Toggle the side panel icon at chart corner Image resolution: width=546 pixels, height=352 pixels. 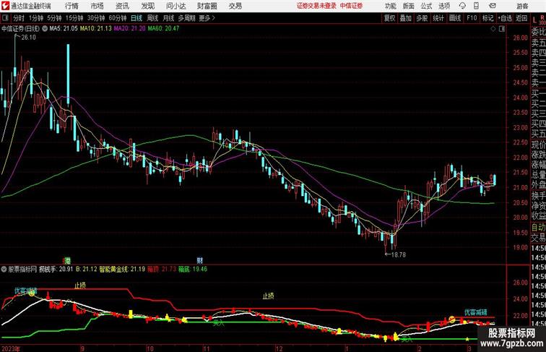point(502,29)
